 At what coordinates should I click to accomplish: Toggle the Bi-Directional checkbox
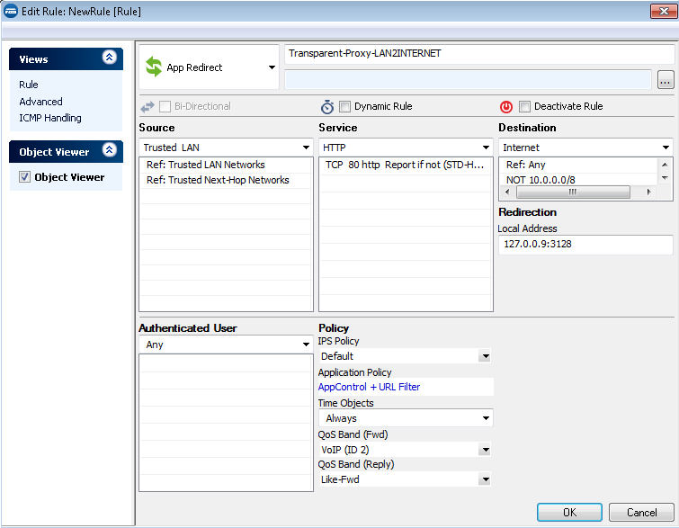pos(165,106)
